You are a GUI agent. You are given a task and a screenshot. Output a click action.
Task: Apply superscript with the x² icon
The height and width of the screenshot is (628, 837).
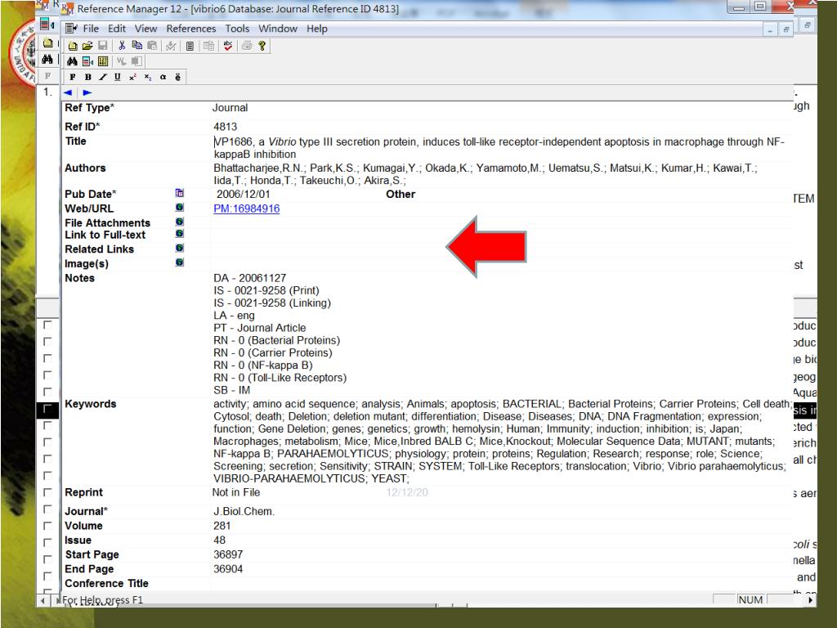pos(132,77)
